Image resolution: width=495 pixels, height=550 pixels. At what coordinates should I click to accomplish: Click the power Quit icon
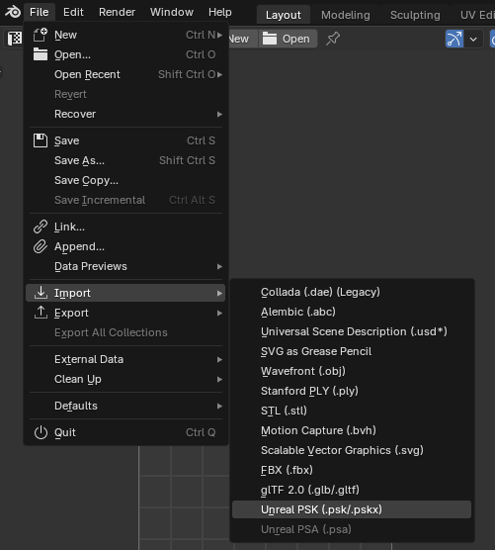(x=41, y=432)
